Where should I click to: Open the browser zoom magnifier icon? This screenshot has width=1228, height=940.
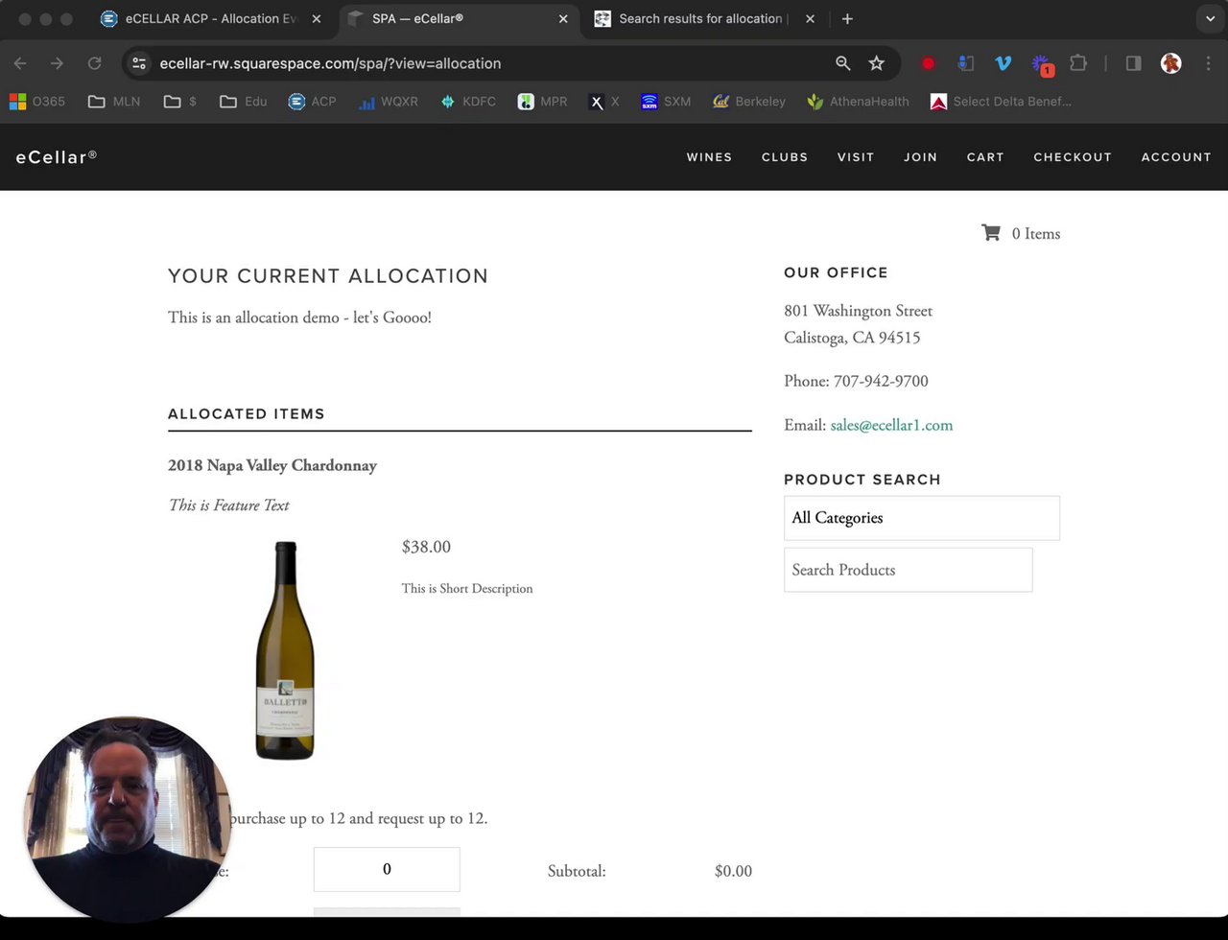(842, 63)
